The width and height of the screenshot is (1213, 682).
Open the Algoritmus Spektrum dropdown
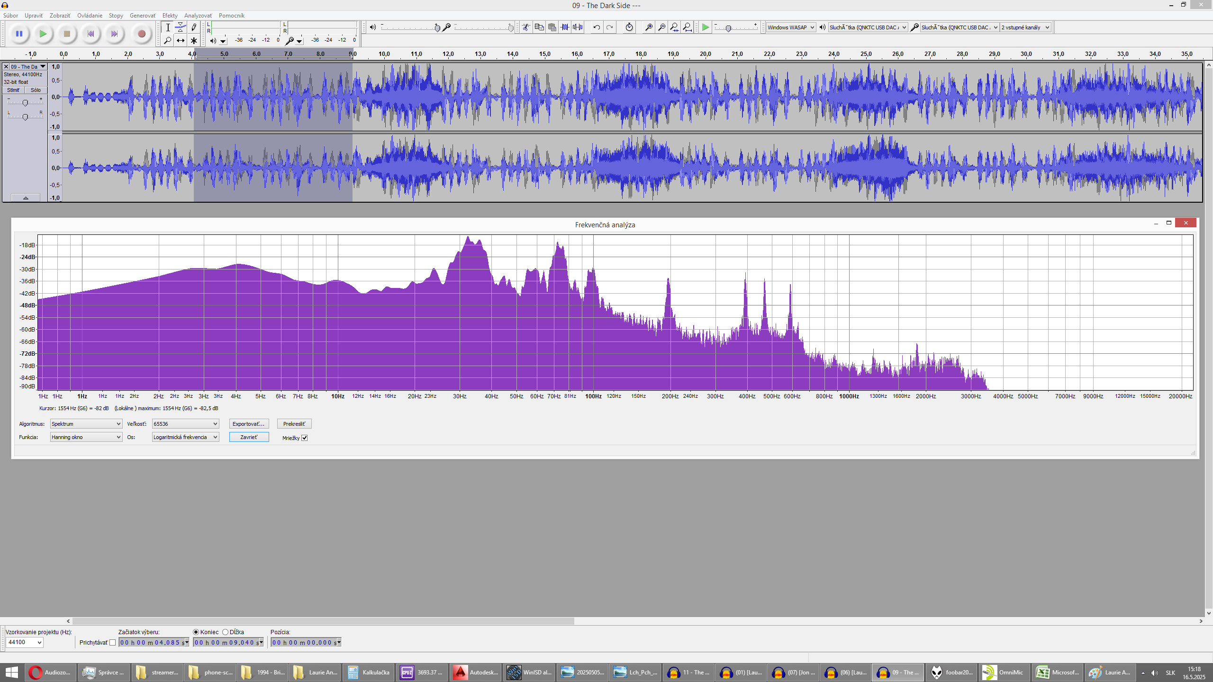point(86,424)
